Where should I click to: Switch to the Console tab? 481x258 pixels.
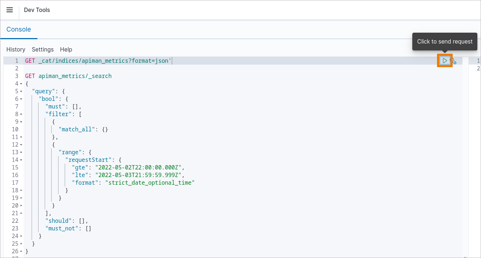[19, 29]
